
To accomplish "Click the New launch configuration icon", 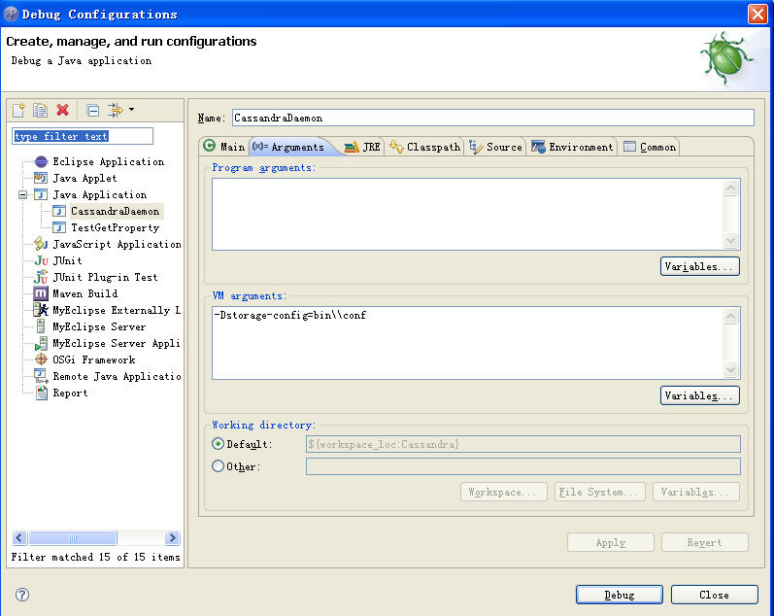I will coord(18,111).
